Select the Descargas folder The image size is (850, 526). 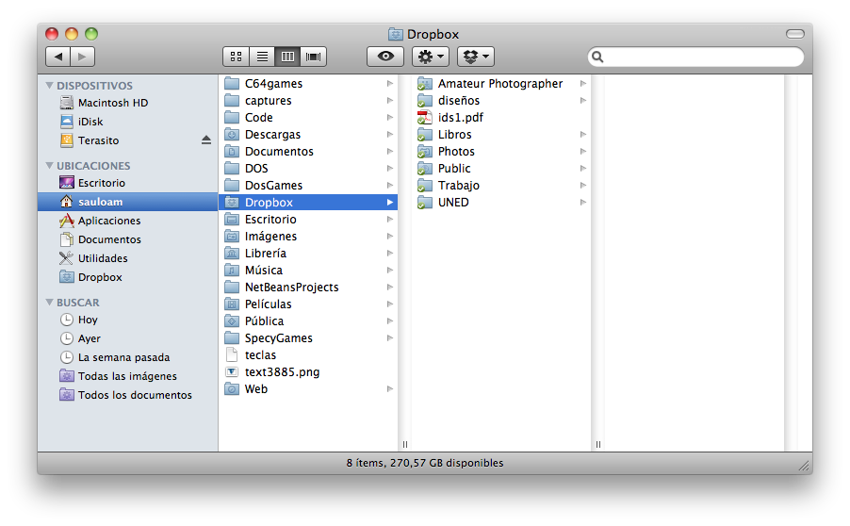coord(308,135)
